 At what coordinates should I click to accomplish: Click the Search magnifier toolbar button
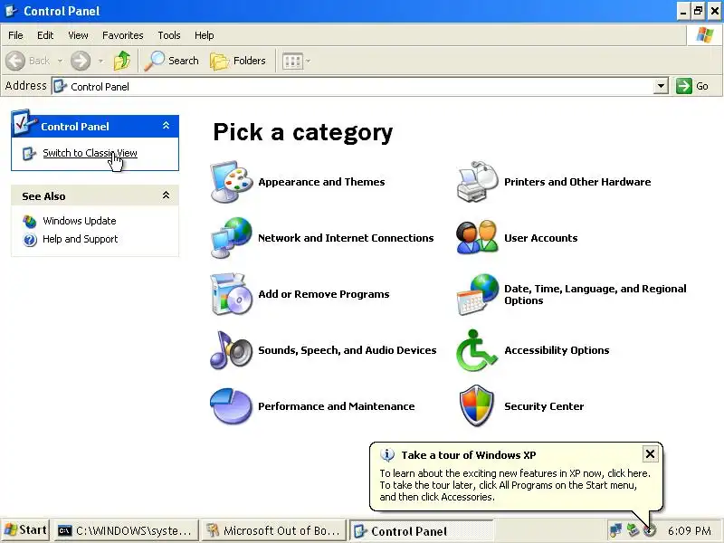coord(171,61)
